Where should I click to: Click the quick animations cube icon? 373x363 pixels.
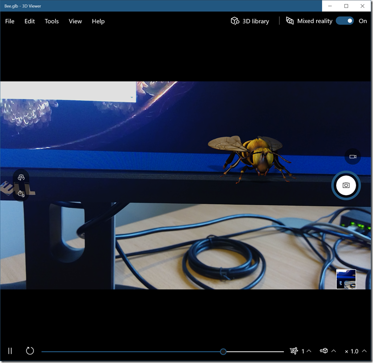(x=324, y=351)
